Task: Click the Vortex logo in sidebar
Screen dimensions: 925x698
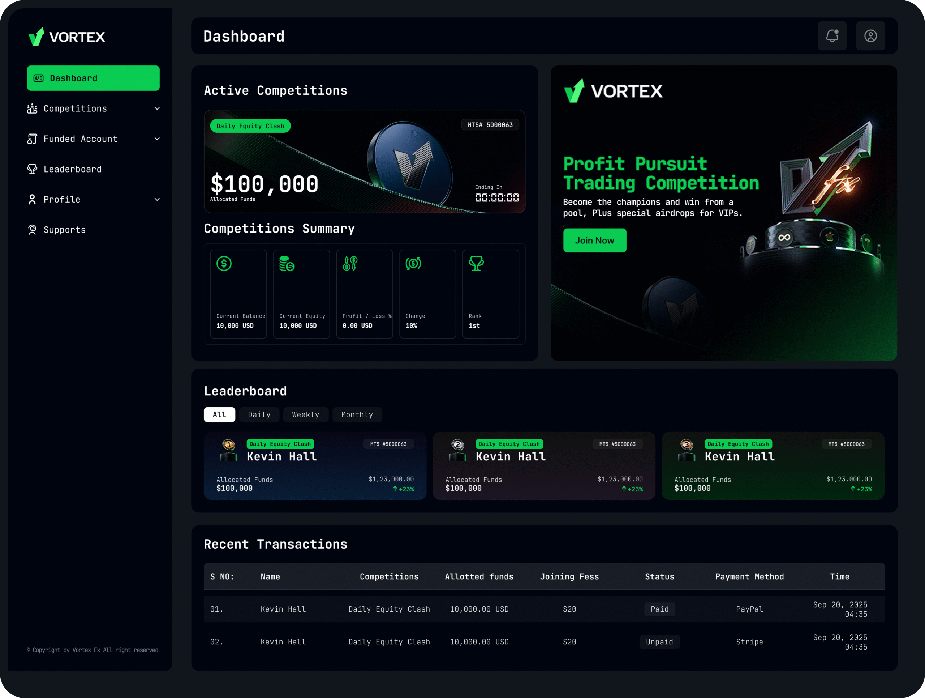Action: click(x=67, y=37)
